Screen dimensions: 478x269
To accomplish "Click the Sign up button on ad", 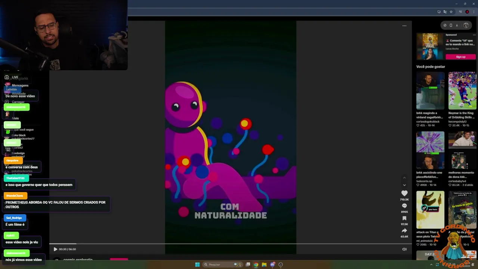I will [x=460, y=57].
